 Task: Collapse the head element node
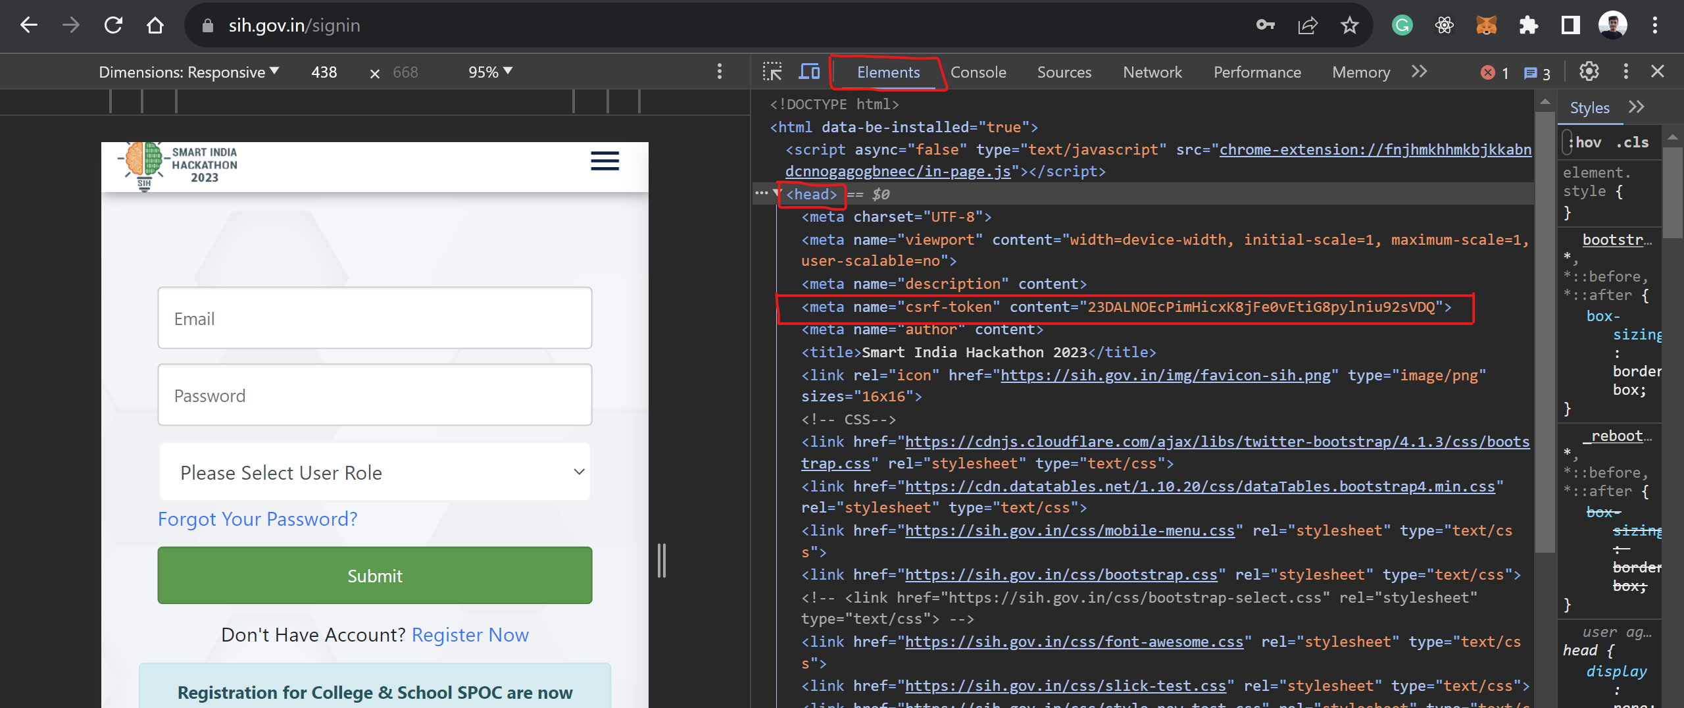[x=778, y=193]
